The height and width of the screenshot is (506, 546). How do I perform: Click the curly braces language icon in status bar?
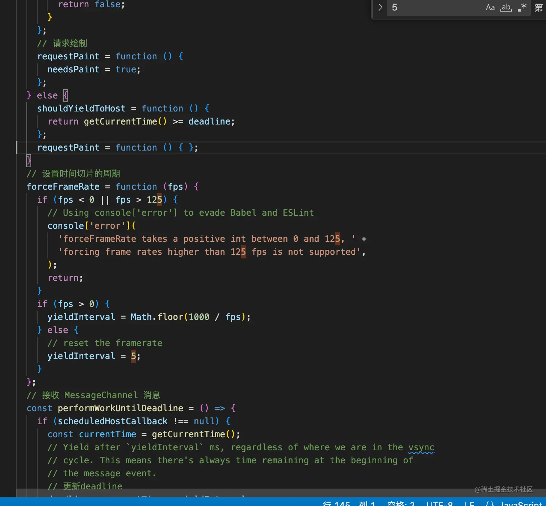coord(490,503)
